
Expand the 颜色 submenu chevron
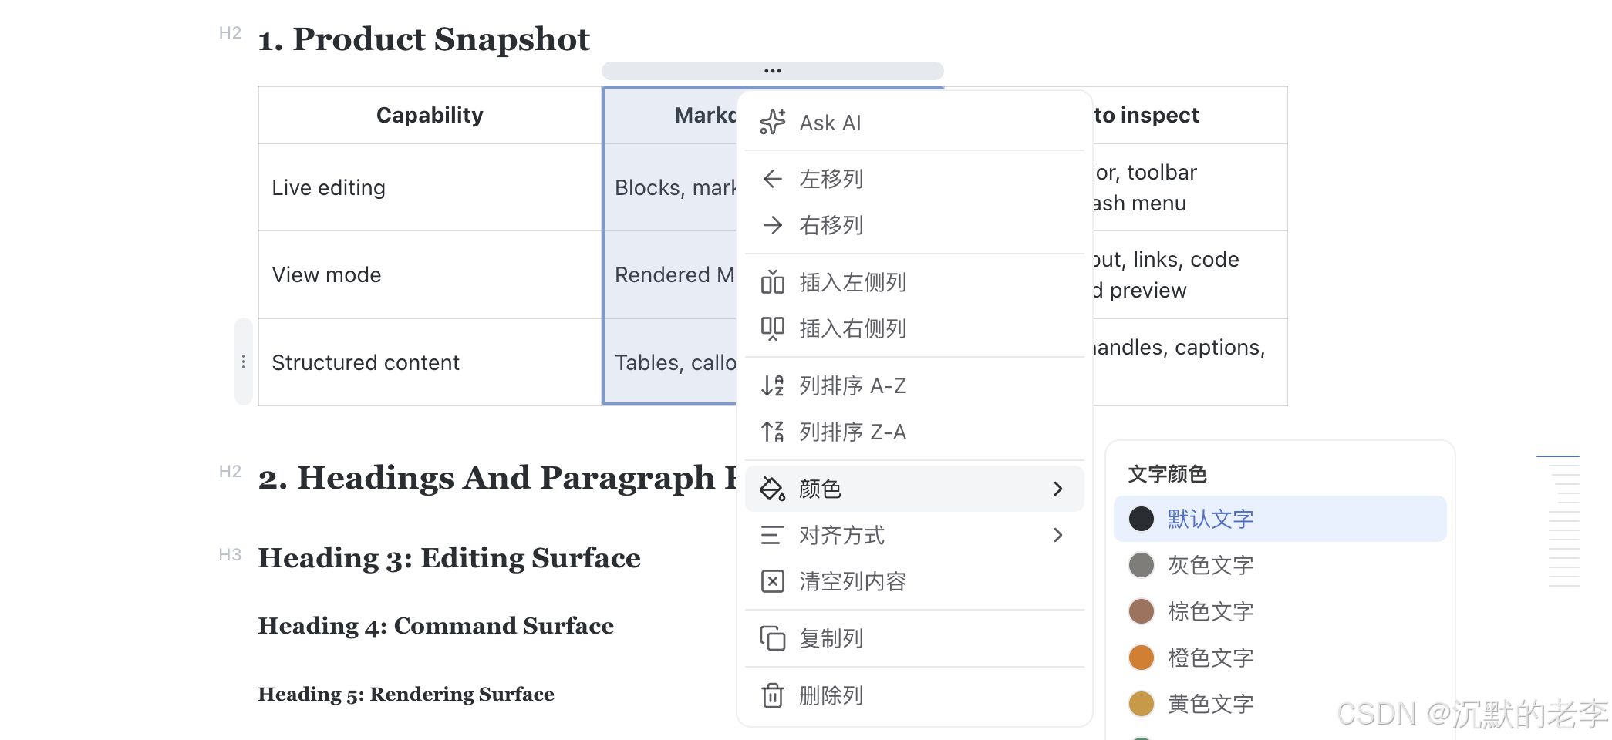pos(1058,489)
